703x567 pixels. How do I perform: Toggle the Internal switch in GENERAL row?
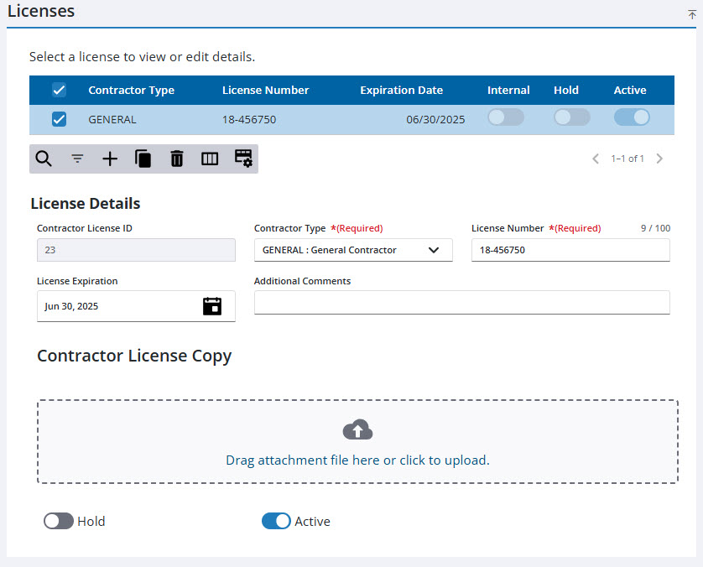506,117
